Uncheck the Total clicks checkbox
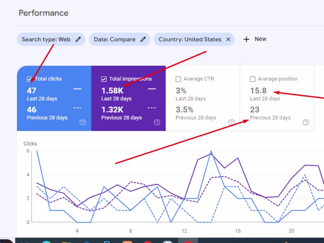 (x=29, y=79)
